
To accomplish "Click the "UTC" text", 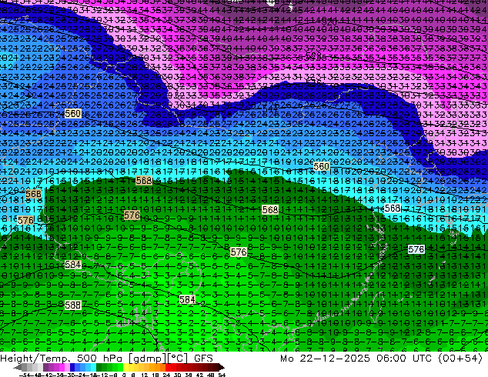I will pos(422,359).
